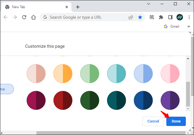The image size is (194, 135).
Task: Select the New Tab tab
Action: coord(36,7)
